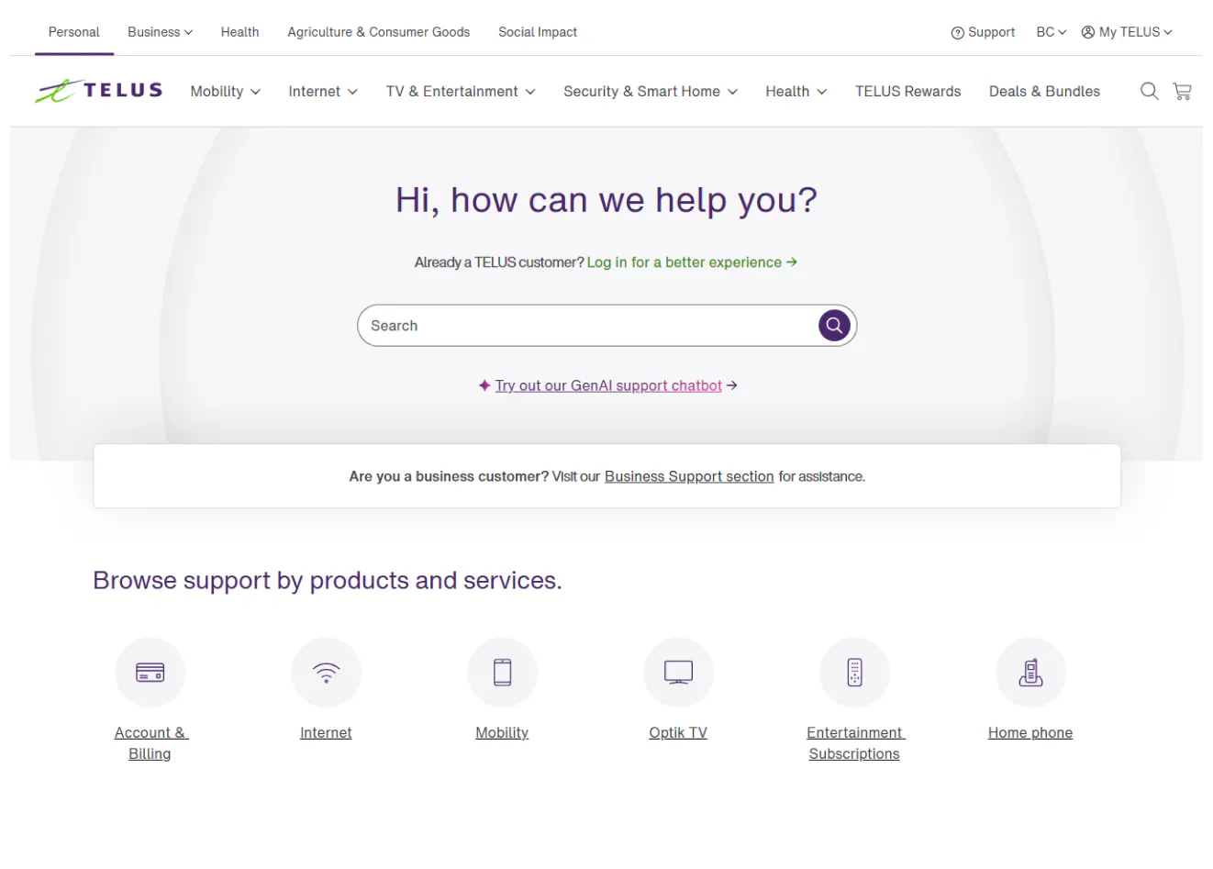Click the GenAI sparkle icon
Viewport: 1213px width, 869px height.
(x=484, y=385)
